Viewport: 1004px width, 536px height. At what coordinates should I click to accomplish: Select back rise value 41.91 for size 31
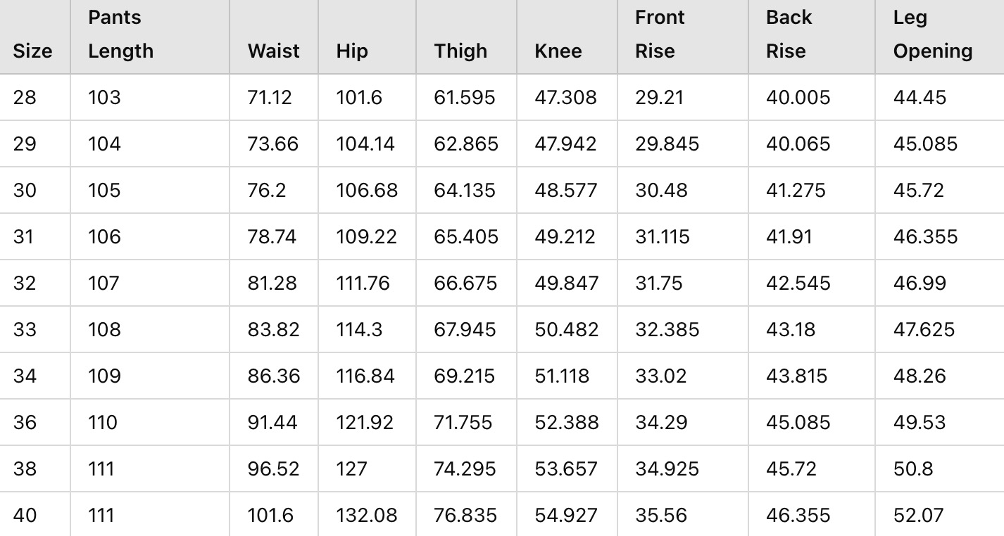pyautogui.click(x=789, y=237)
